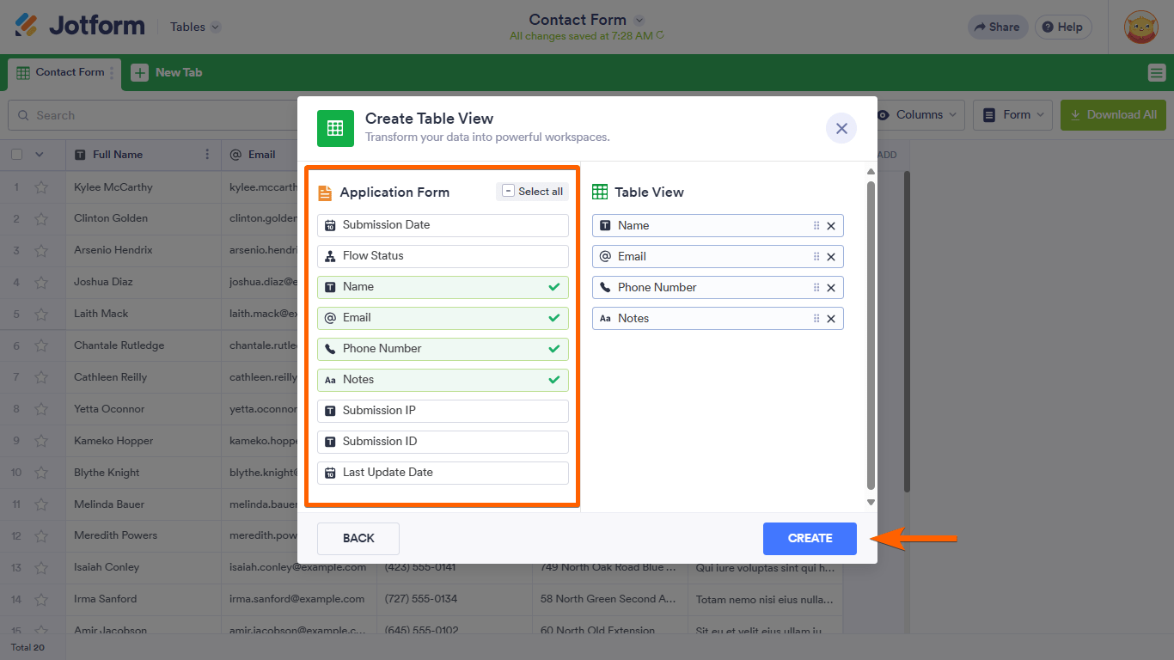Screen dimensions: 1174x660
Task: Click the BACK button
Action: pos(358,539)
